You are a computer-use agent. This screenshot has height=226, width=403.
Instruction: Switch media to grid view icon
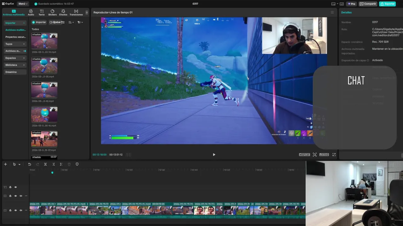(x=63, y=22)
